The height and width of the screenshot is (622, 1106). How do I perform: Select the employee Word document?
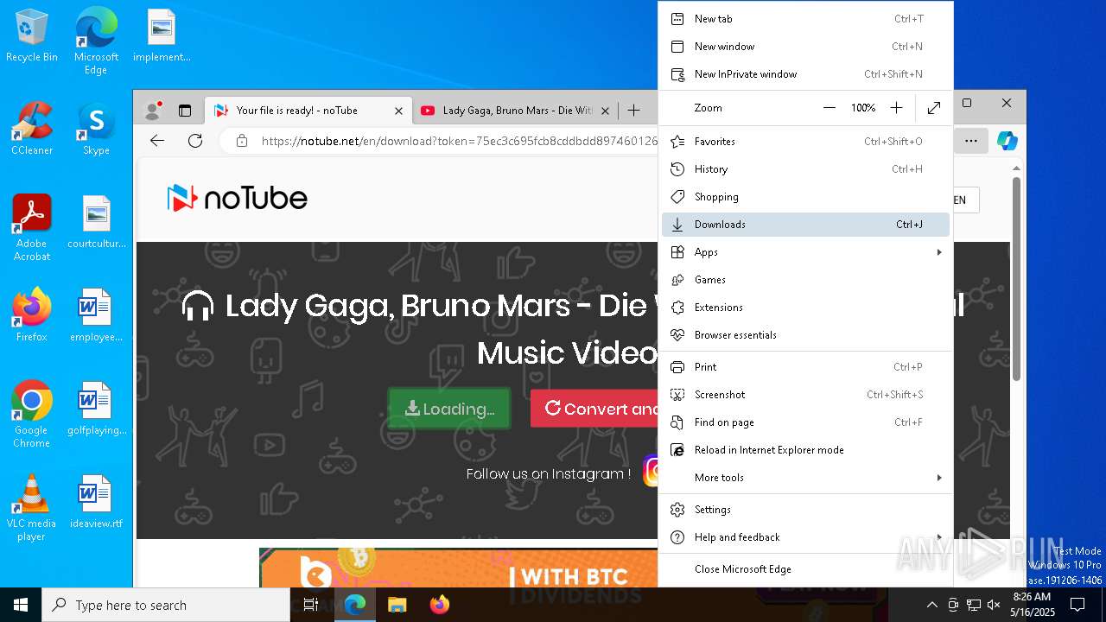[96, 316]
